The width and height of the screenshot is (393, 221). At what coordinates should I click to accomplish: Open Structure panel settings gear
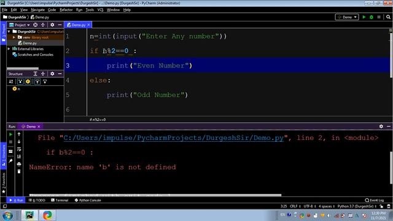coord(52,74)
